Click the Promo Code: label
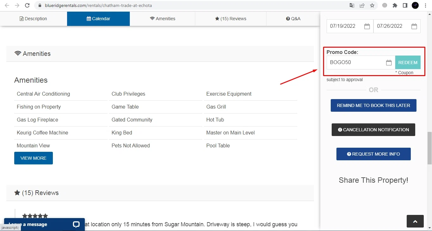The width and height of the screenshot is (432, 231). (342, 52)
